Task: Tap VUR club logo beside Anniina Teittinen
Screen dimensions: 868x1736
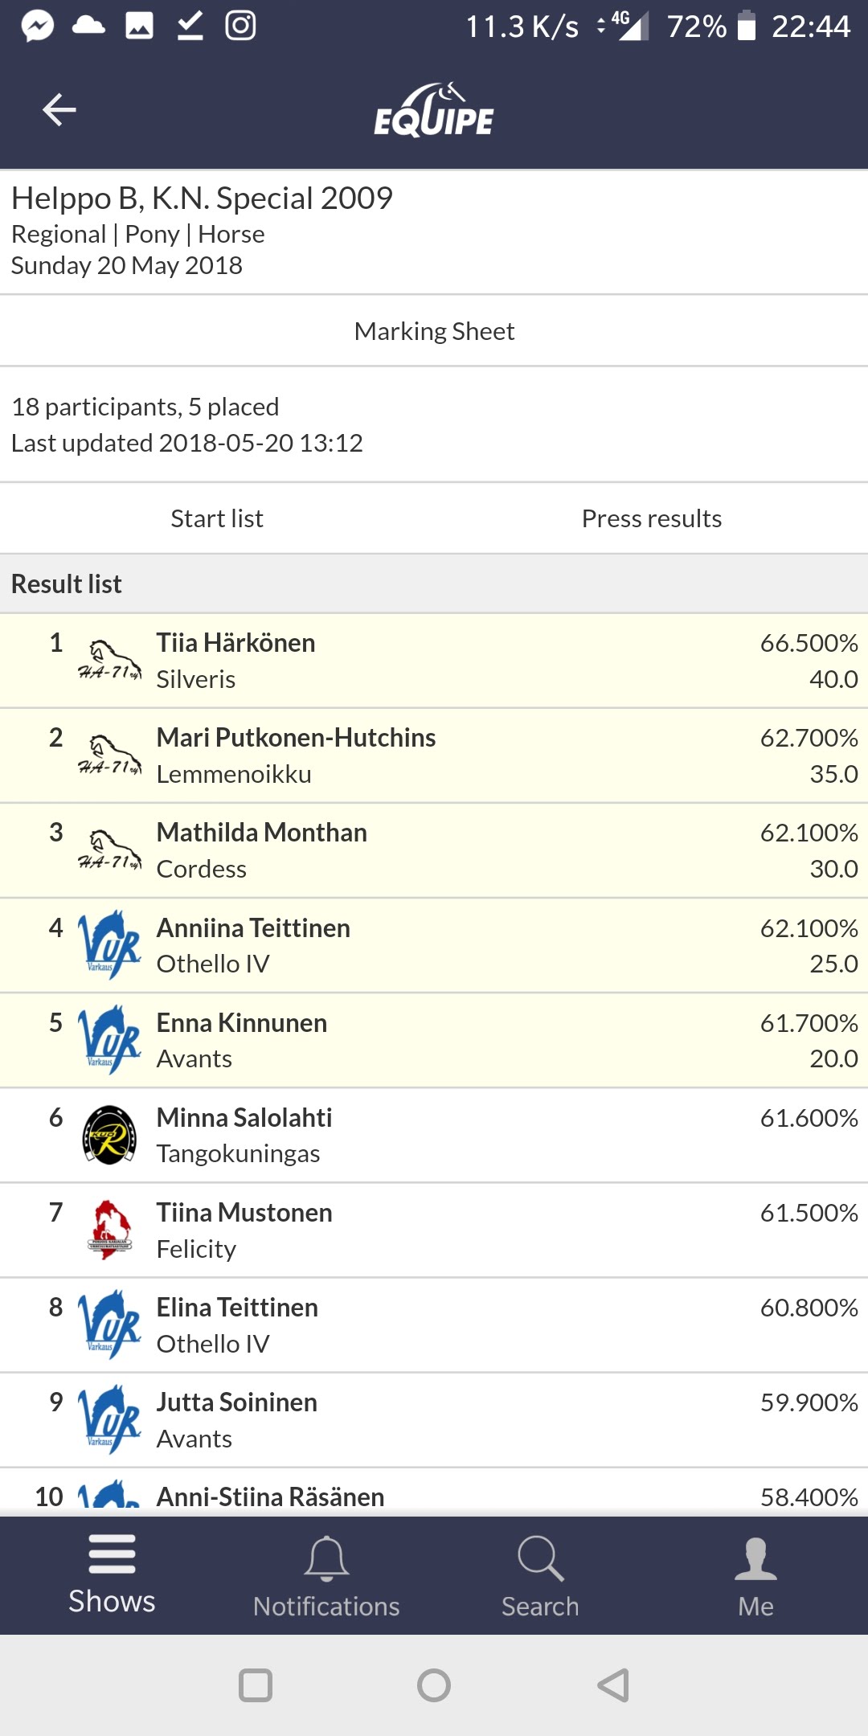Action: pyautogui.click(x=110, y=945)
